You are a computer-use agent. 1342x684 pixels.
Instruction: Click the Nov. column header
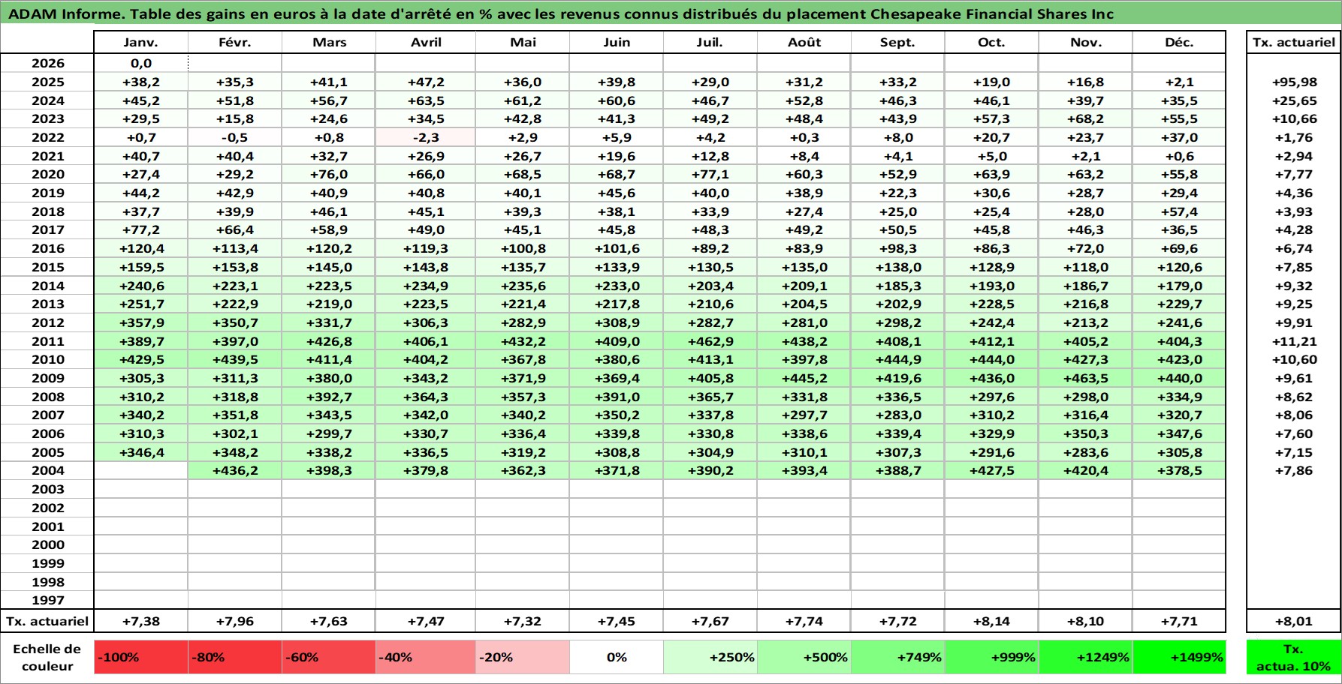click(x=1086, y=42)
